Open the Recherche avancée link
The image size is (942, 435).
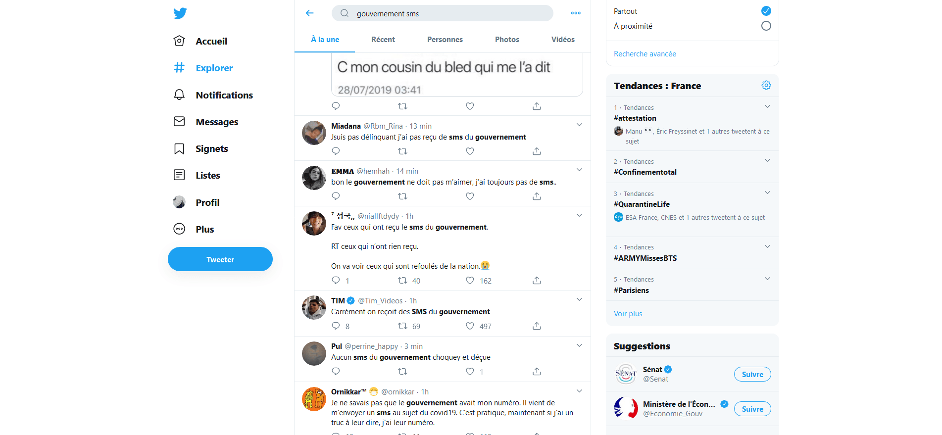point(645,54)
